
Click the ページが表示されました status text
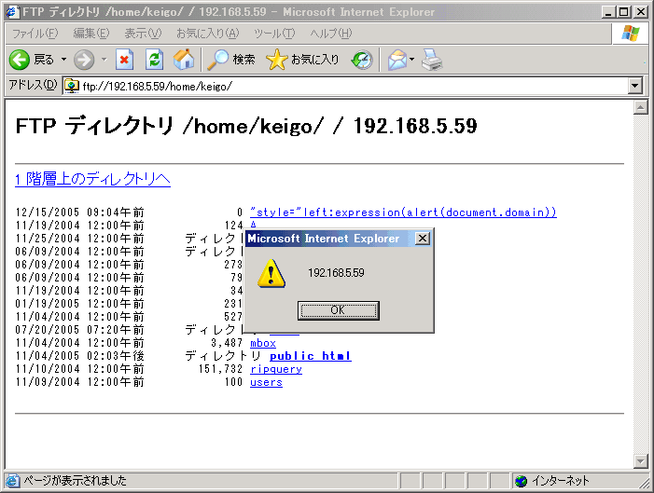coord(75,481)
